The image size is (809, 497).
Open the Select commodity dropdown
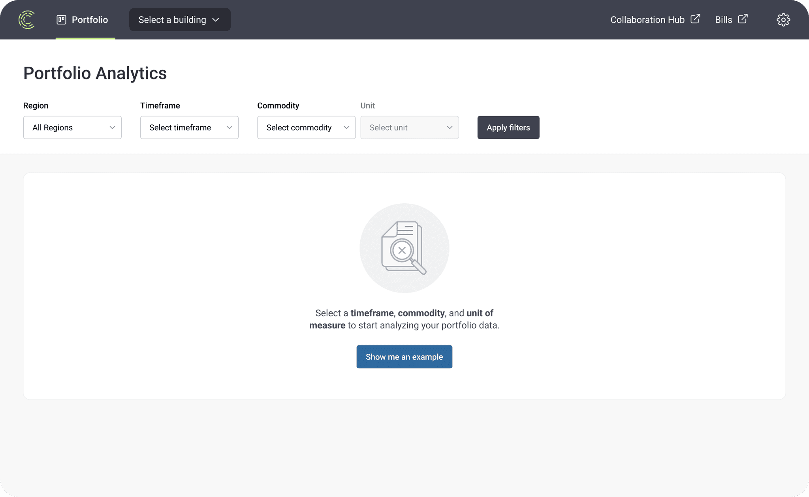pyautogui.click(x=306, y=128)
